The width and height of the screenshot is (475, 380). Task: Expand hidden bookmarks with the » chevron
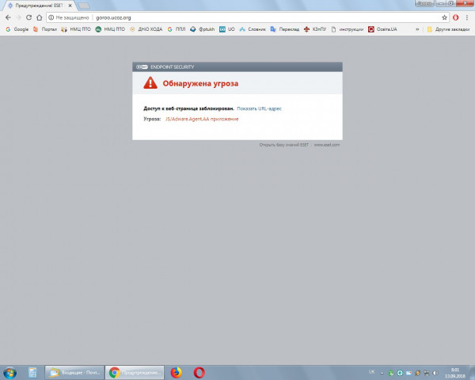[x=417, y=29]
